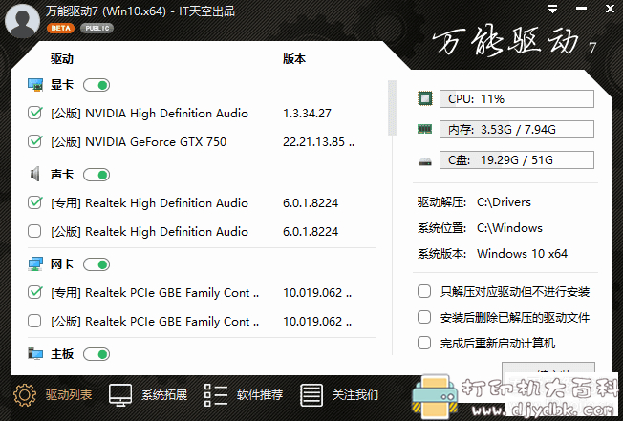Image resolution: width=623 pixels, height=421 pixels.
Task: Switch to the 驱动列表 tab
Action: pos(53,395)
